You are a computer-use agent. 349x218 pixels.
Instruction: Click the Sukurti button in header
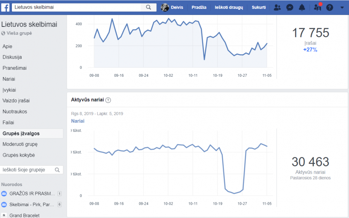click(x=259, y=7)
